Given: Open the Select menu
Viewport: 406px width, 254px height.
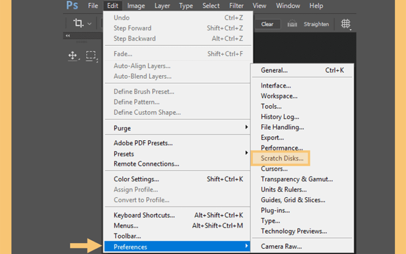Looking at the screenshot, I should (211, 6).
